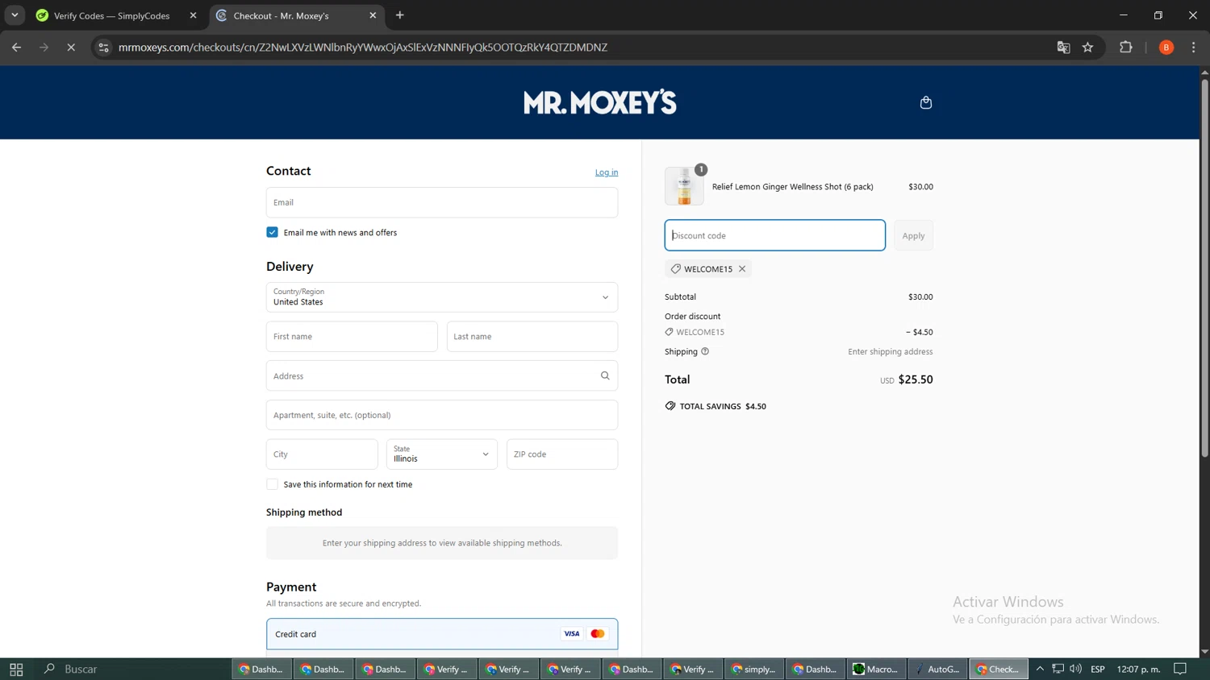Click the Last name field

(532, 337)
